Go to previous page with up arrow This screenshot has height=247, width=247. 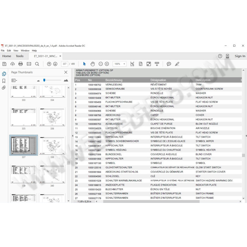coord(49,64)
